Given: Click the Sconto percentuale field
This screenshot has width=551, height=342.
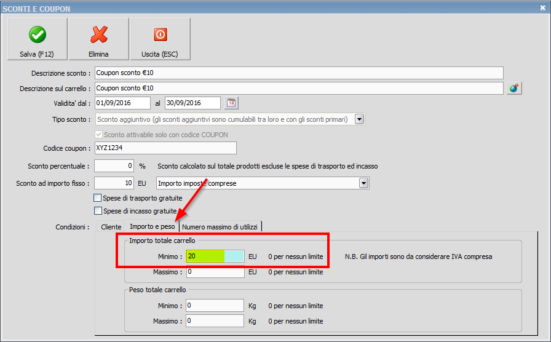Looking at the screenshot, I should click(114, 166).
